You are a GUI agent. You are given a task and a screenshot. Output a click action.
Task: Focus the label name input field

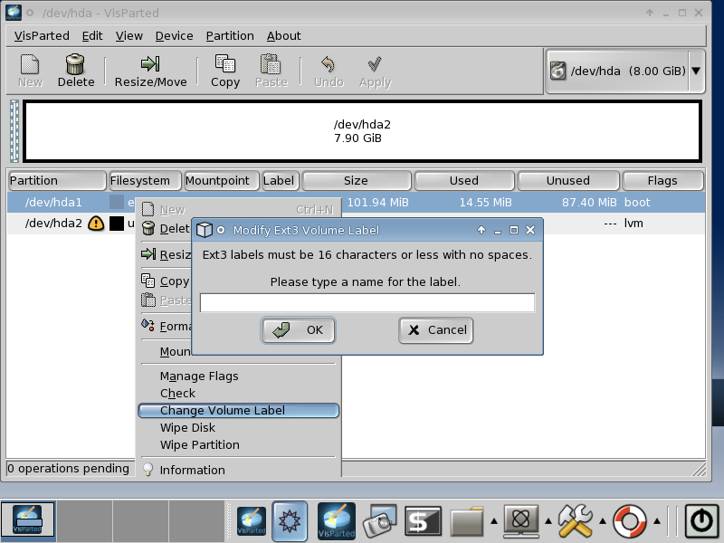click(x=367, y=303)
